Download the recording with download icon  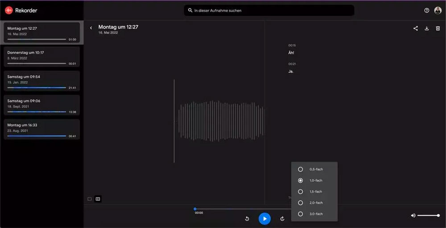pos(427,29)
